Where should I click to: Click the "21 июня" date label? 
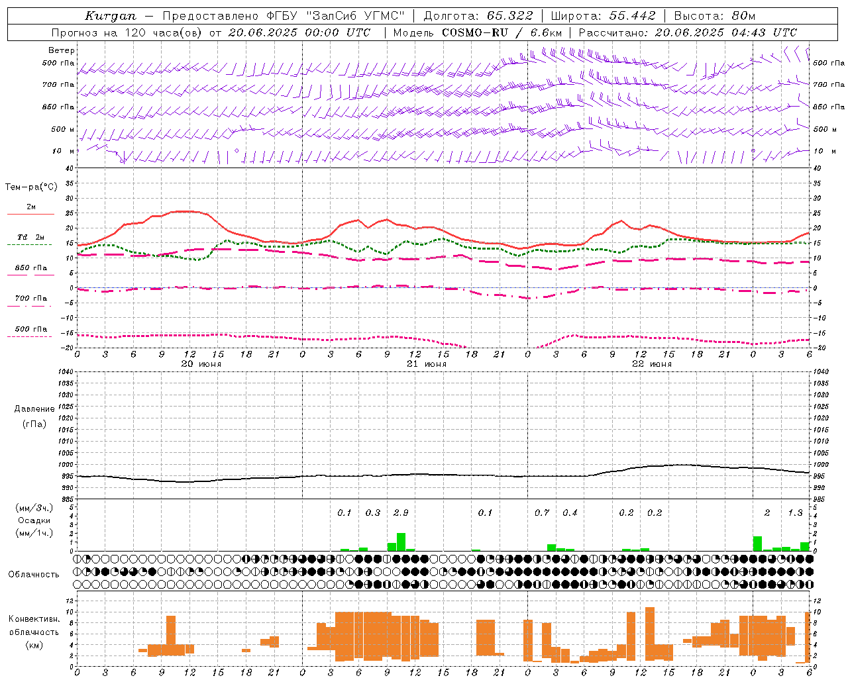coord(427,363)
